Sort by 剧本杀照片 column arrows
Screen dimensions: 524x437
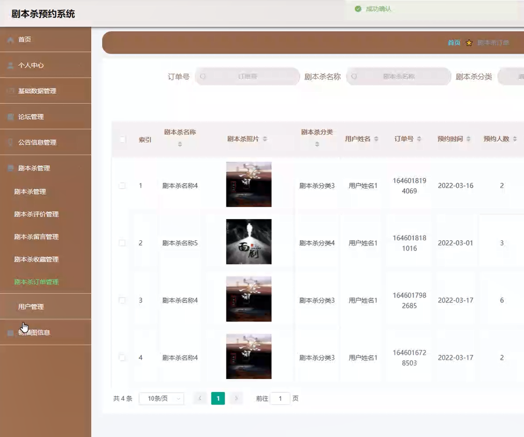pyautogui.click(x=265, y=139)
